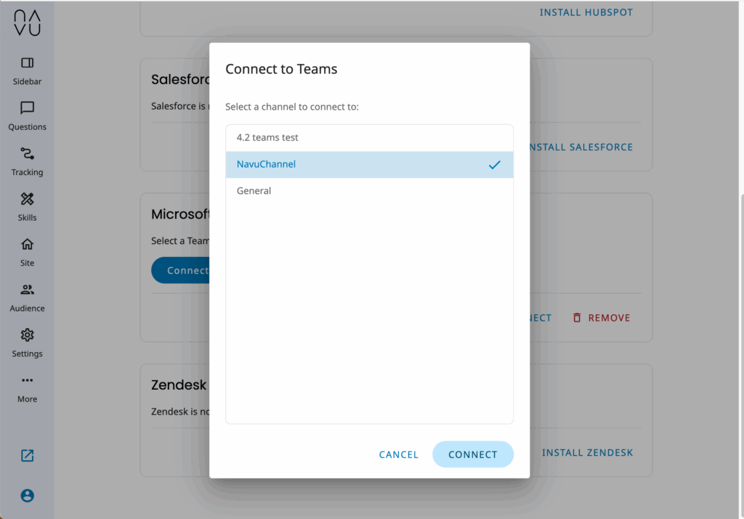The image size is (744, 519).
Task: Click the Remove trash icon
Action: [577, 318]
